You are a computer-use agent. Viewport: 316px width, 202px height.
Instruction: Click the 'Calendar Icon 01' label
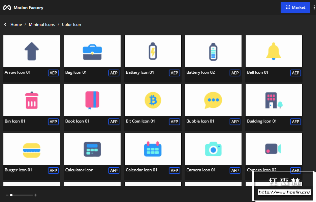pyautogui.click(x=141, y=170)
